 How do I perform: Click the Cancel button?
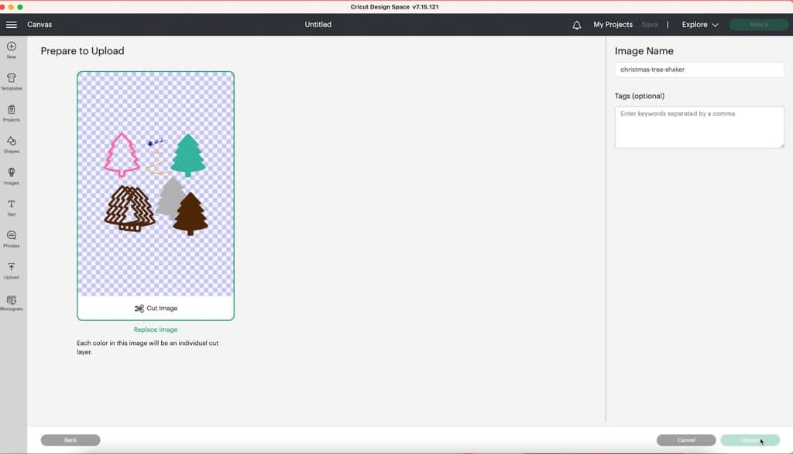[686, 440]
